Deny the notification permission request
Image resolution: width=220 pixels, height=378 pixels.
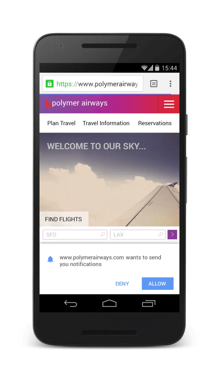coord(122,284)
